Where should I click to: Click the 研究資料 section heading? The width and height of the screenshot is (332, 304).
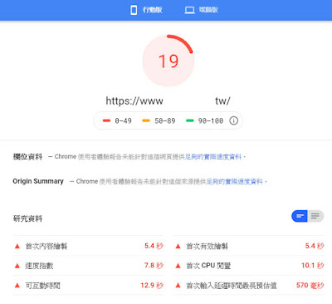27,218
